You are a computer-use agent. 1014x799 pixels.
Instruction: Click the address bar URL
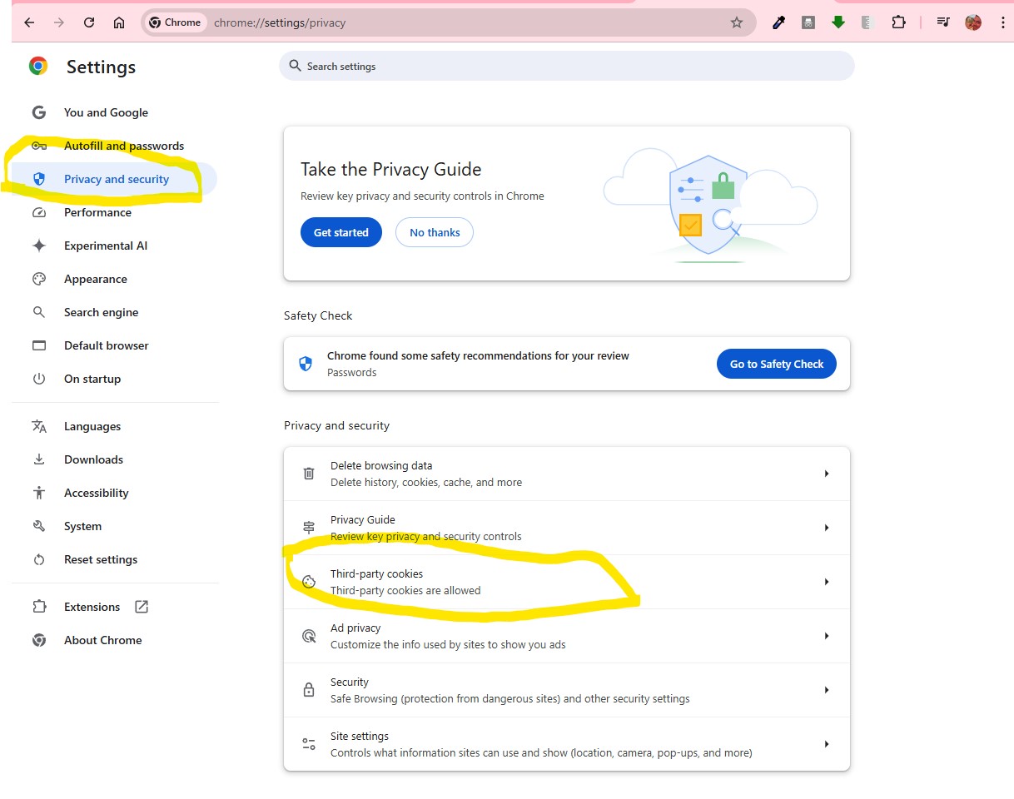point(280,23)
